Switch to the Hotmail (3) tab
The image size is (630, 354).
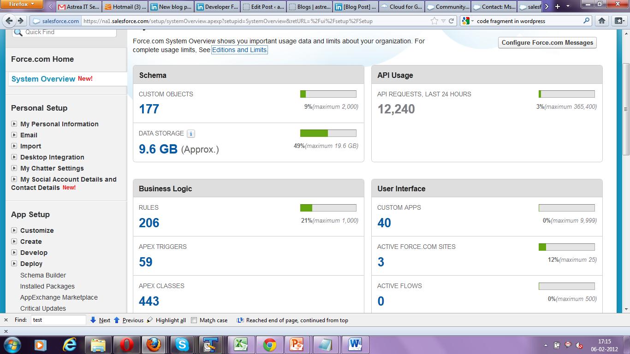coord(125,7)
